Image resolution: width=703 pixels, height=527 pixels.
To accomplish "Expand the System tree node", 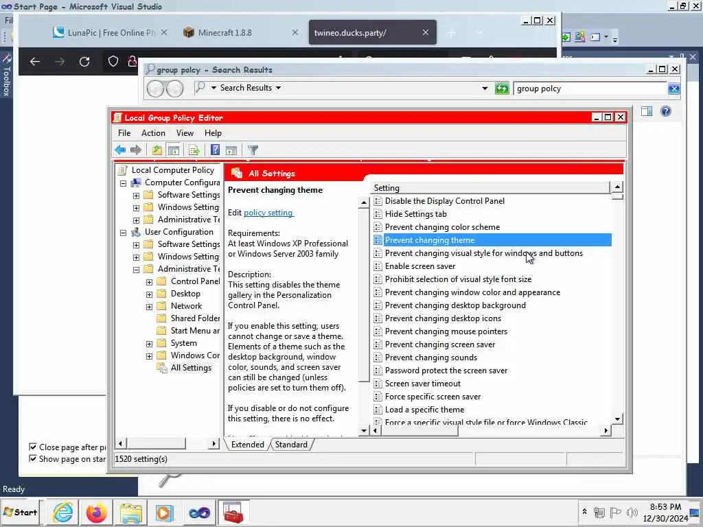I will pyautogui.click(x=149, y=344).
